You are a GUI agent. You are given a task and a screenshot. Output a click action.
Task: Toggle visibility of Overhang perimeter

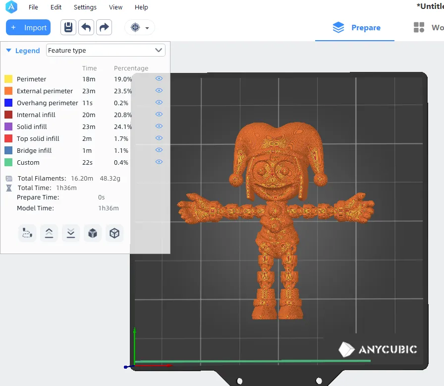159,102
